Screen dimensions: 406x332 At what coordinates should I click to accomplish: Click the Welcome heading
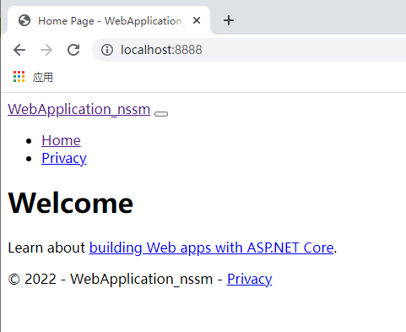pos(71,203)
